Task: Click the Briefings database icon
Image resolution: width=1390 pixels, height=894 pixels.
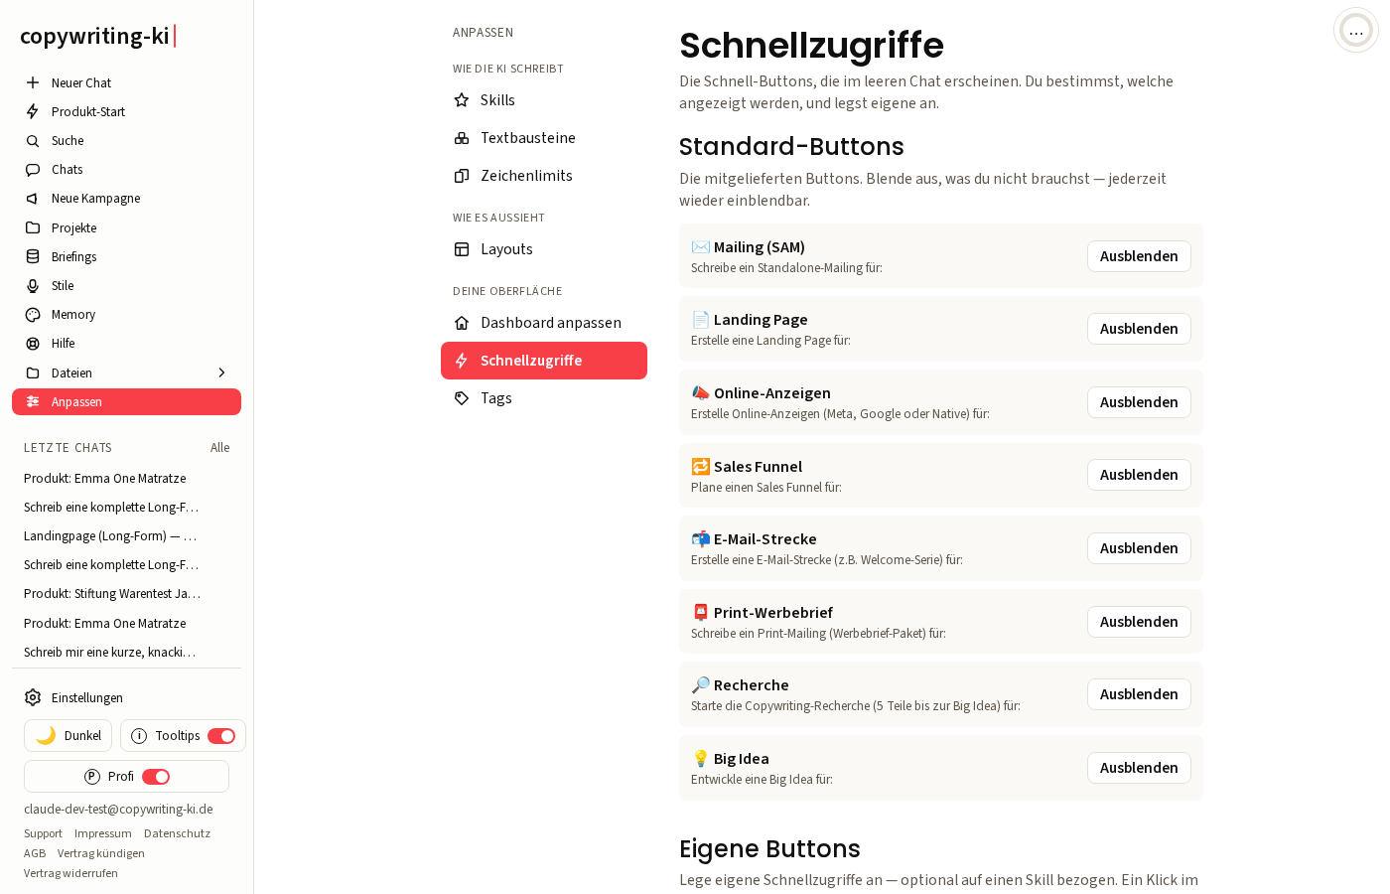Action: tap(33, 256)
